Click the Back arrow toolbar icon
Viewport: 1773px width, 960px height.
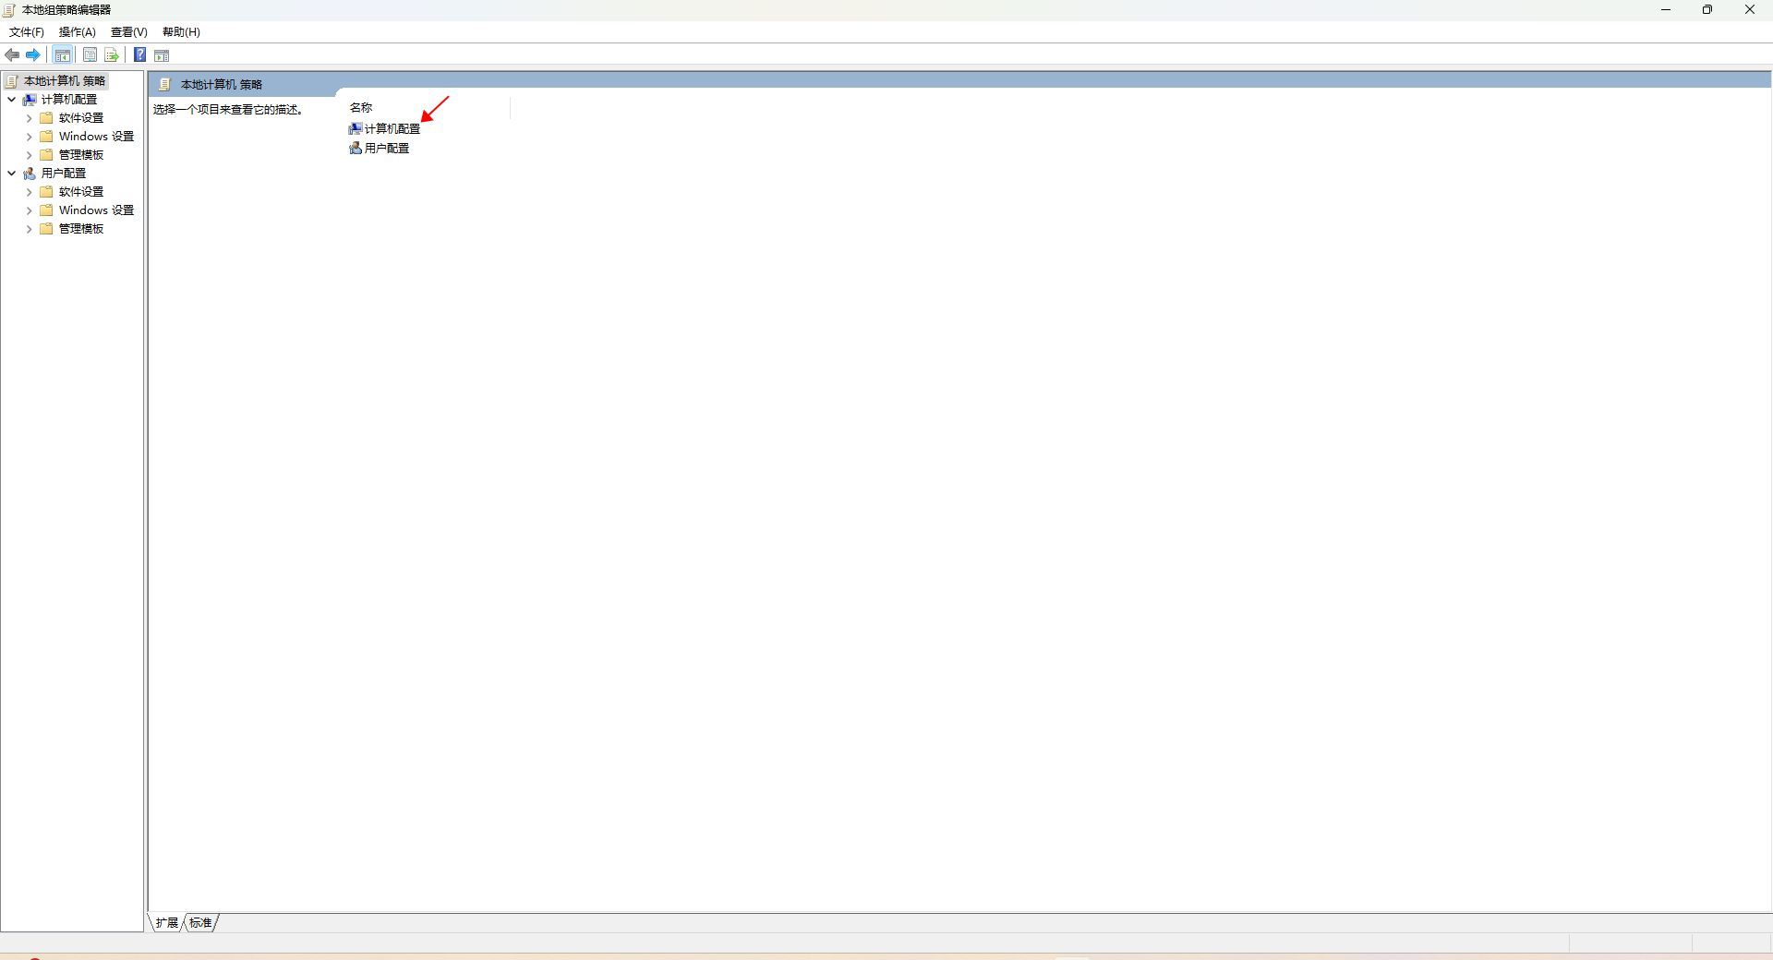(12, 55)
